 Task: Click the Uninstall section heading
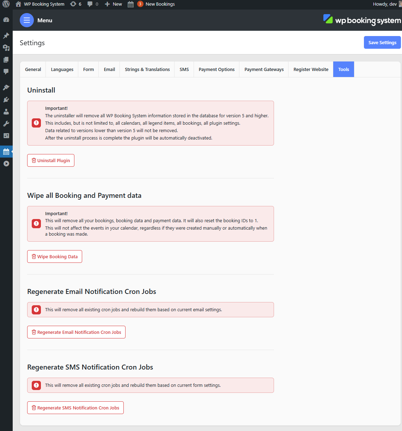tap(41, 90)
